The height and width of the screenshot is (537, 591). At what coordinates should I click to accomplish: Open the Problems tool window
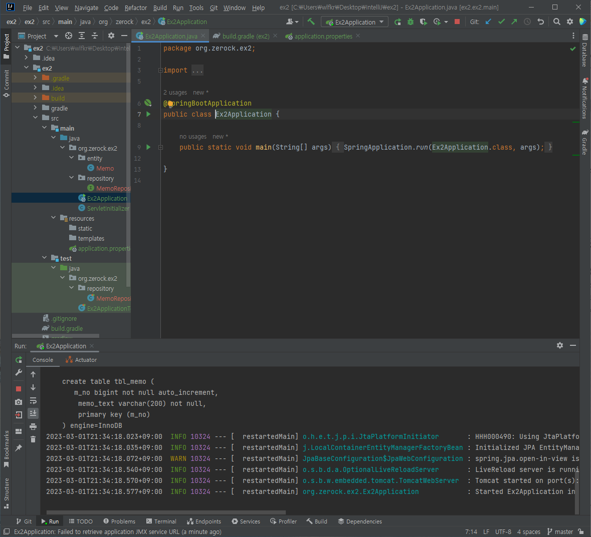click(x=119, y=521)
